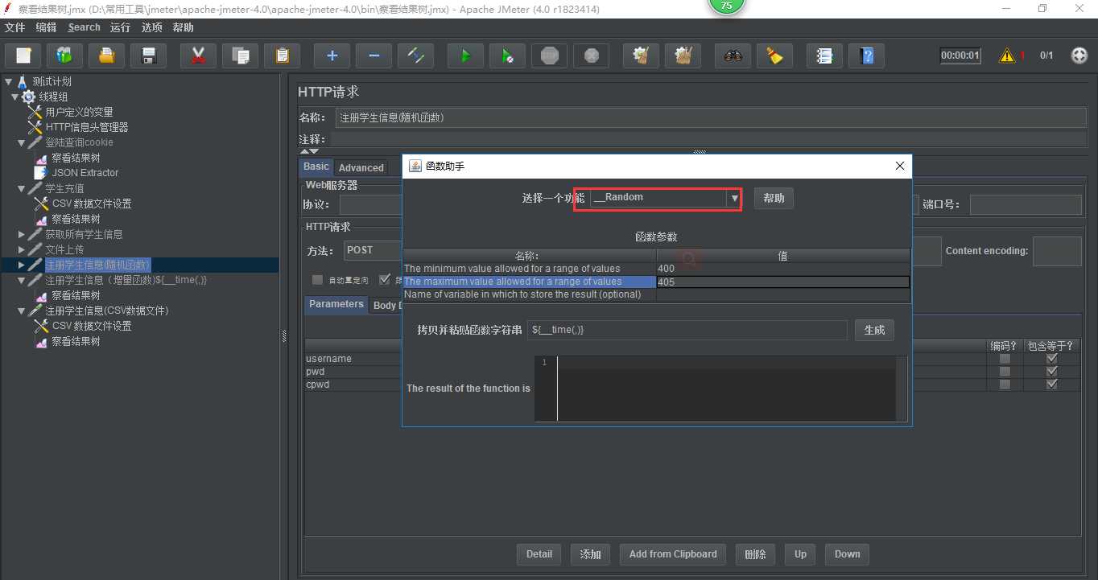Open the 文件 menu
The height and width of the screenshot is (580, 1098).
tap(15, 27)
